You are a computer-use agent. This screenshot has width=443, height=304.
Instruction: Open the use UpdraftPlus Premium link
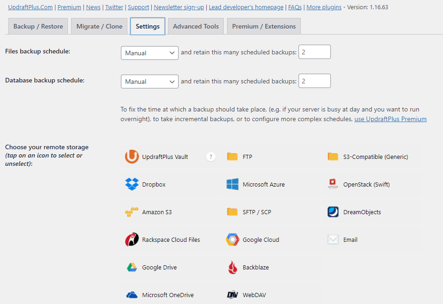390,119
